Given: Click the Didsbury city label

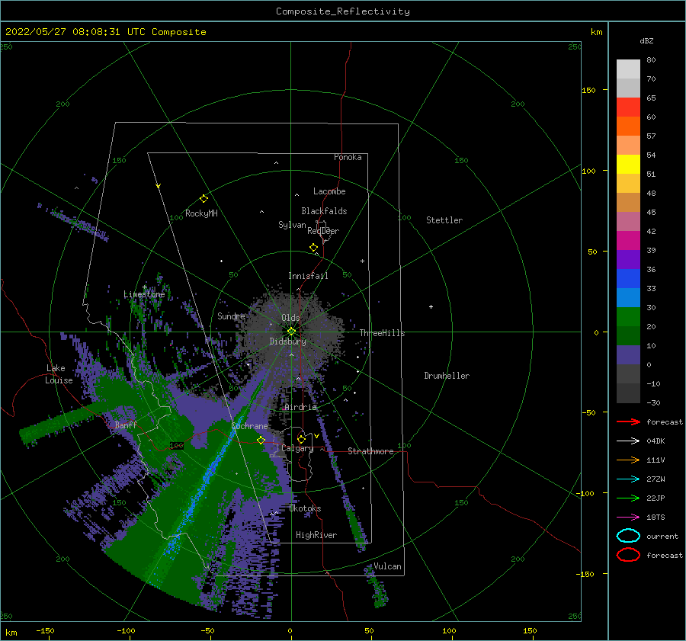Looking at the screenshot, I should pyautogui.click(x=288, y=341).
